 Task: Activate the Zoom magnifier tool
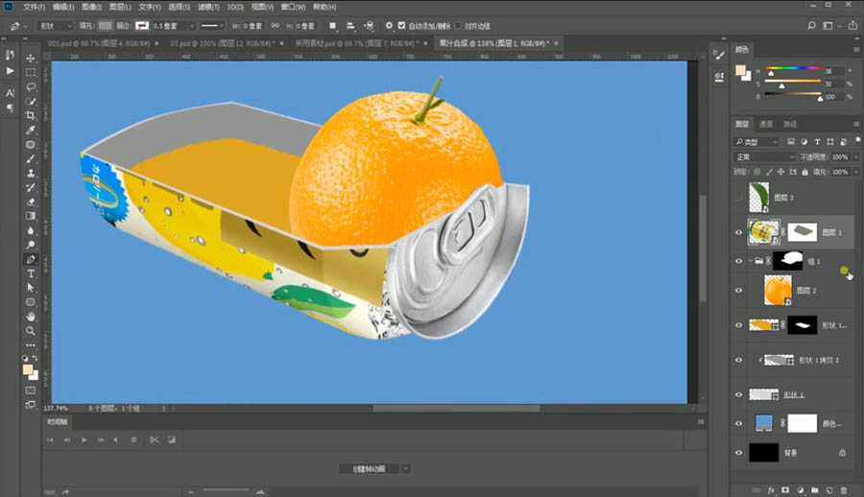(x=31, y=330)
